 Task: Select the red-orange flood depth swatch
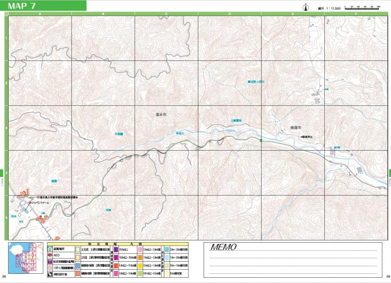coord(116,266)
